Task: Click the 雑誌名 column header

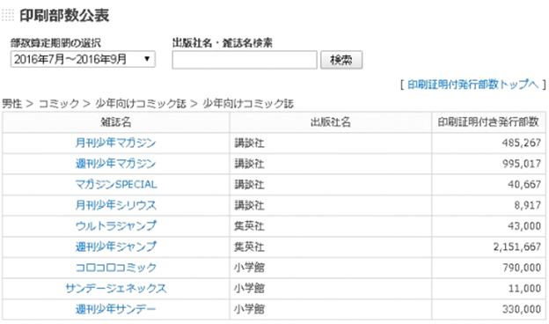Action: [116, 122]
